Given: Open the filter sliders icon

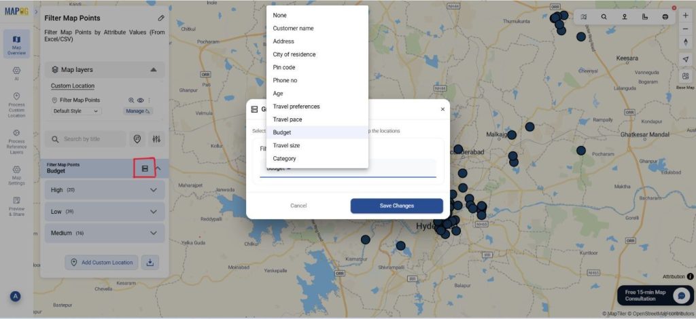Looking at the screenshot, I should [157, 139].
